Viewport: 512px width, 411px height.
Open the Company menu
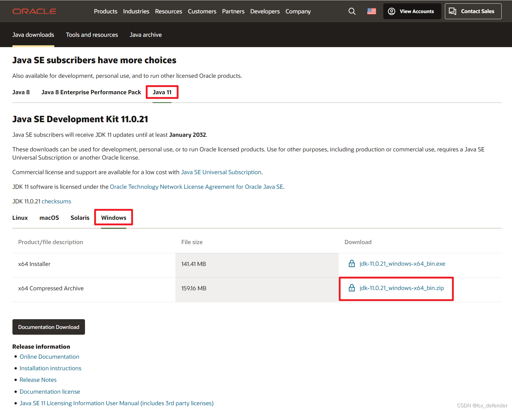click(x=298, y=11)
